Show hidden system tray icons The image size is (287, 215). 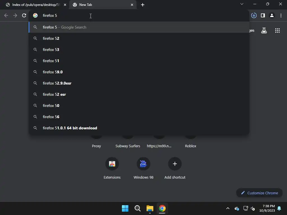coord(228,208)
